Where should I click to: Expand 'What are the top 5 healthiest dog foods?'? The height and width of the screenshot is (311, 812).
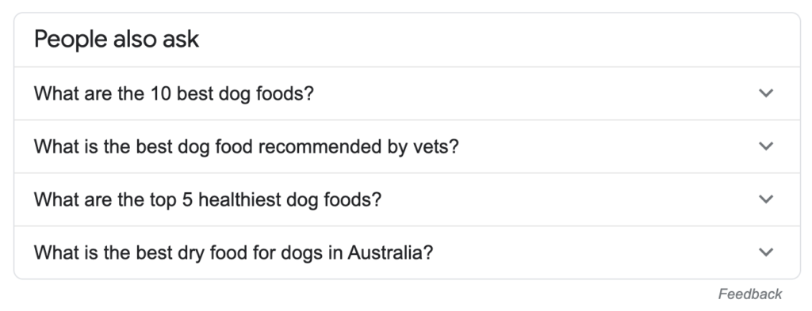[x=407, y=199]
